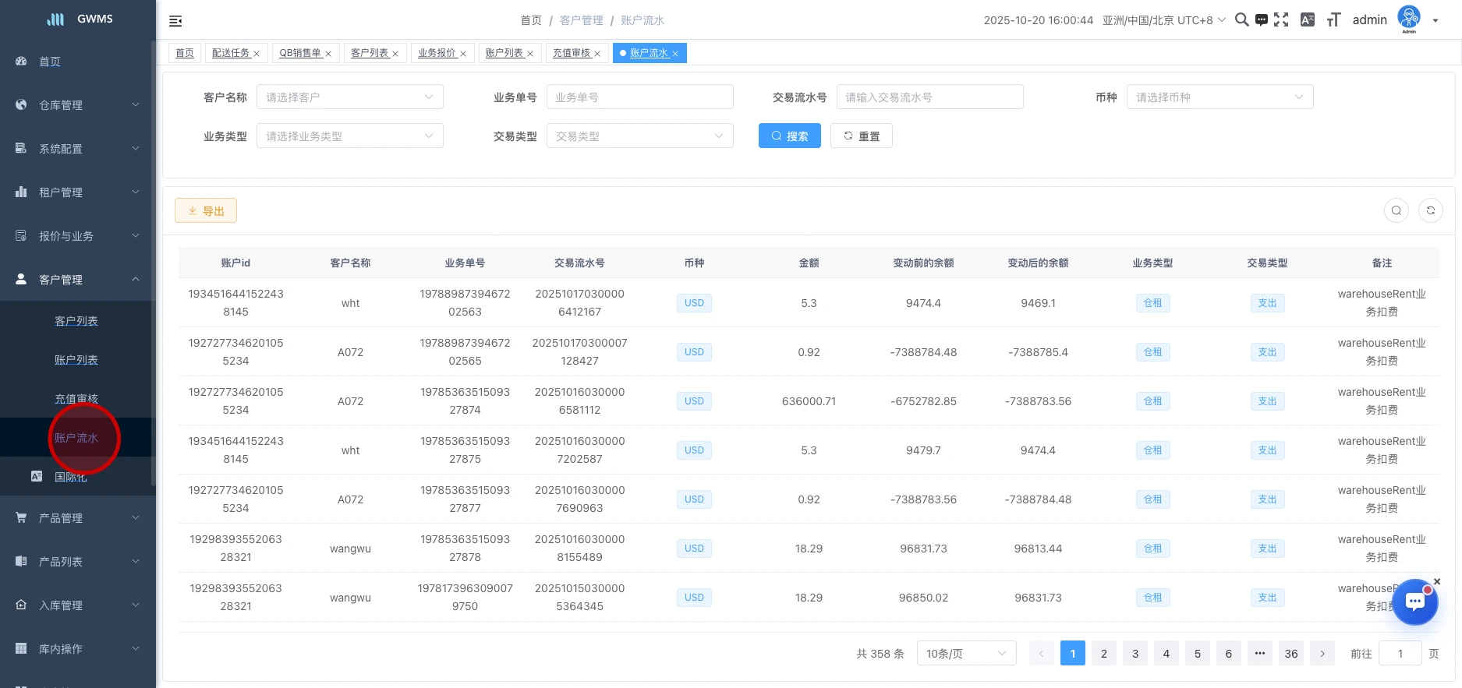
Task: Select 账户列表 in the sidebar menu
Action: click(x=76, y=360)
